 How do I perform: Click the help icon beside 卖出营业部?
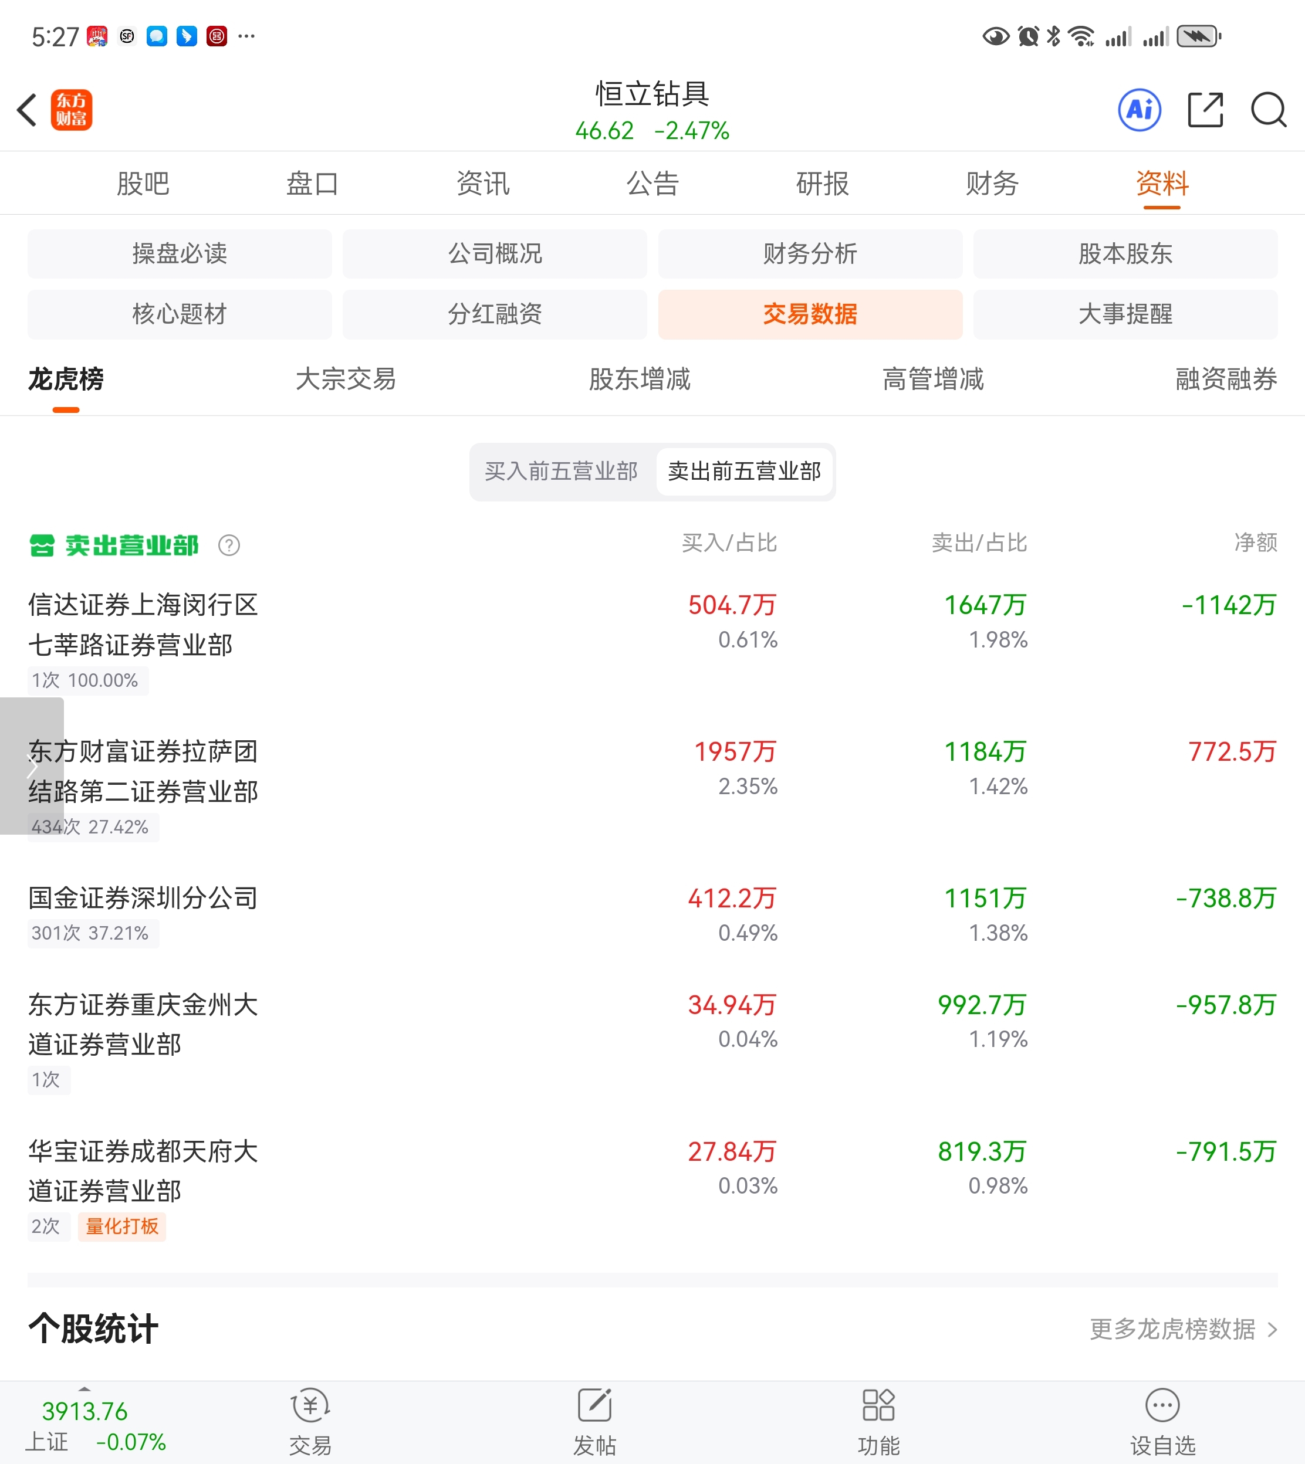pyautogui.click(x=229, y=545)
